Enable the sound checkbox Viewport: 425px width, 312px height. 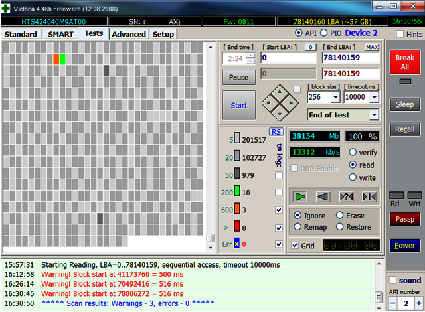click(392, 280)
